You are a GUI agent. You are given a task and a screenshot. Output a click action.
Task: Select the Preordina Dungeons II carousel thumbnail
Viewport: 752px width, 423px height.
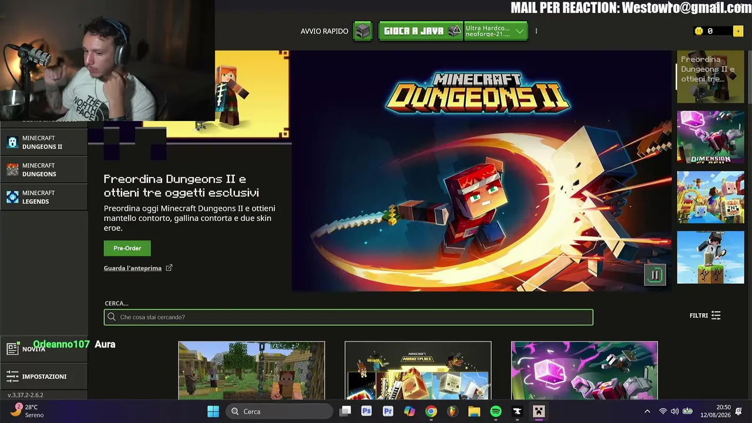coord(710,77)
